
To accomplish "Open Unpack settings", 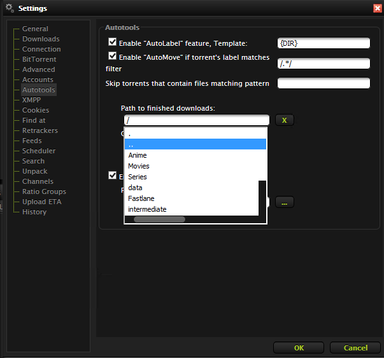I will click(35, 171).
